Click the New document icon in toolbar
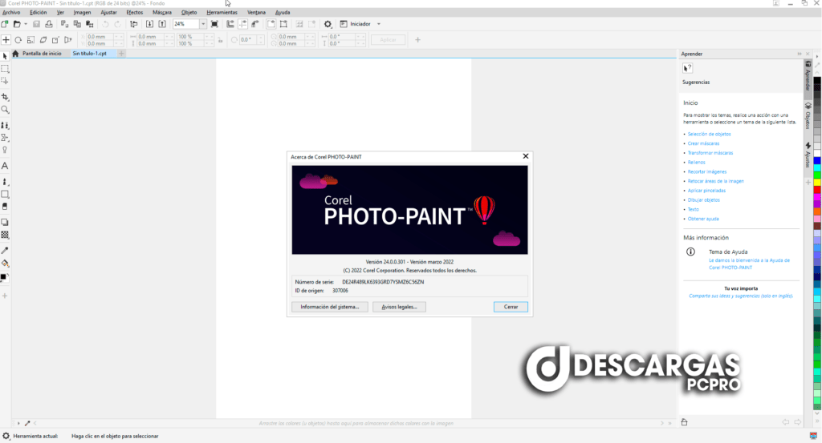 (x=5, y=24)
